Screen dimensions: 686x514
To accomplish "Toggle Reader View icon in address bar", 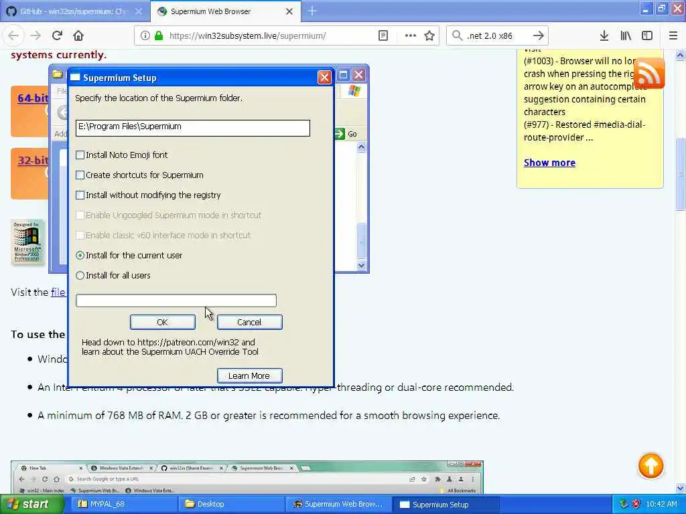I will 383,35.
